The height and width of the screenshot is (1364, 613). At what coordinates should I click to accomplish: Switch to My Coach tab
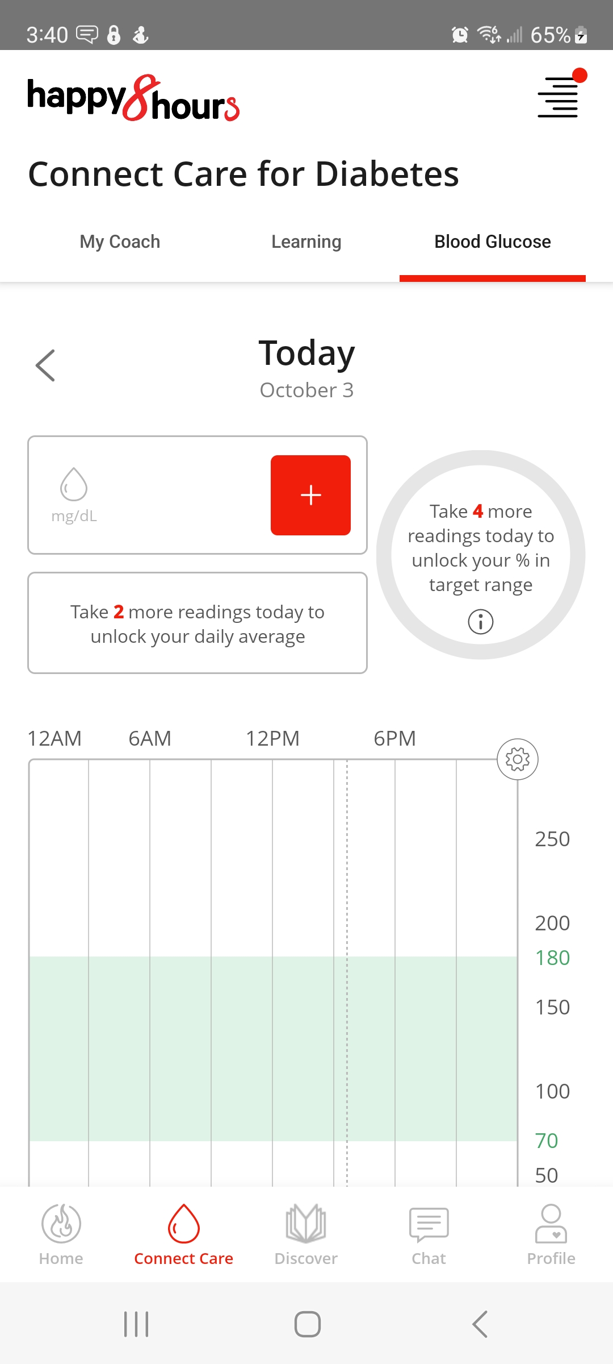pos(120,242)
